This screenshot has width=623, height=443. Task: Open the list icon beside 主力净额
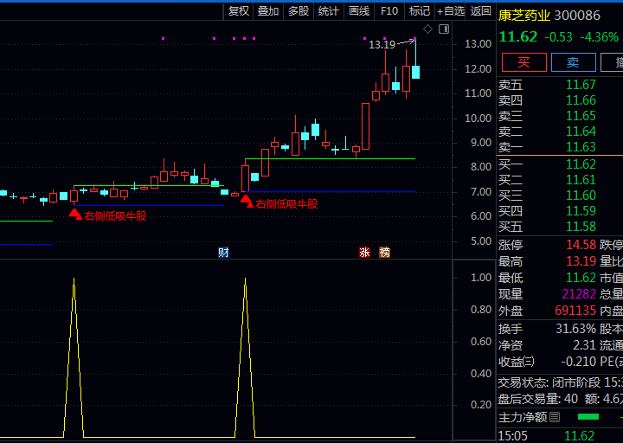point(555,417)
